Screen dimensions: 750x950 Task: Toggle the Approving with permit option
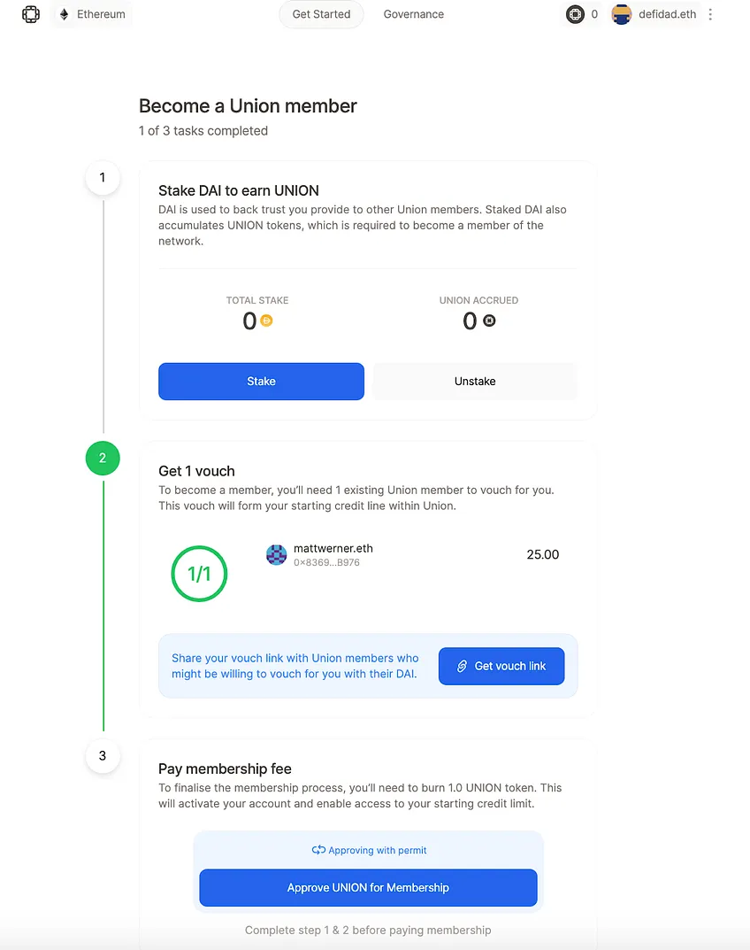(369, 850)
